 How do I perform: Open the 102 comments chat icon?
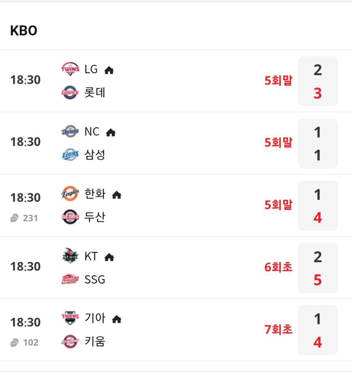(x=15, y=342)
